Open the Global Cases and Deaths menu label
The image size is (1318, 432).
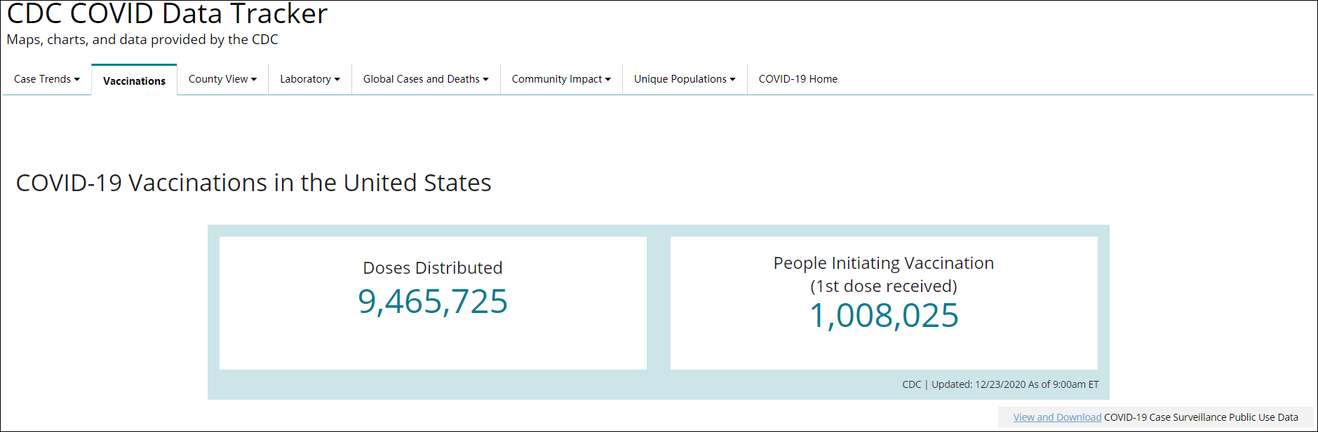tap(421, 79)
